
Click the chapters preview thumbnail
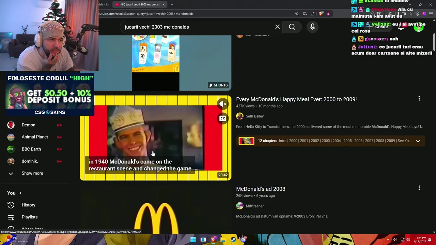246,141
